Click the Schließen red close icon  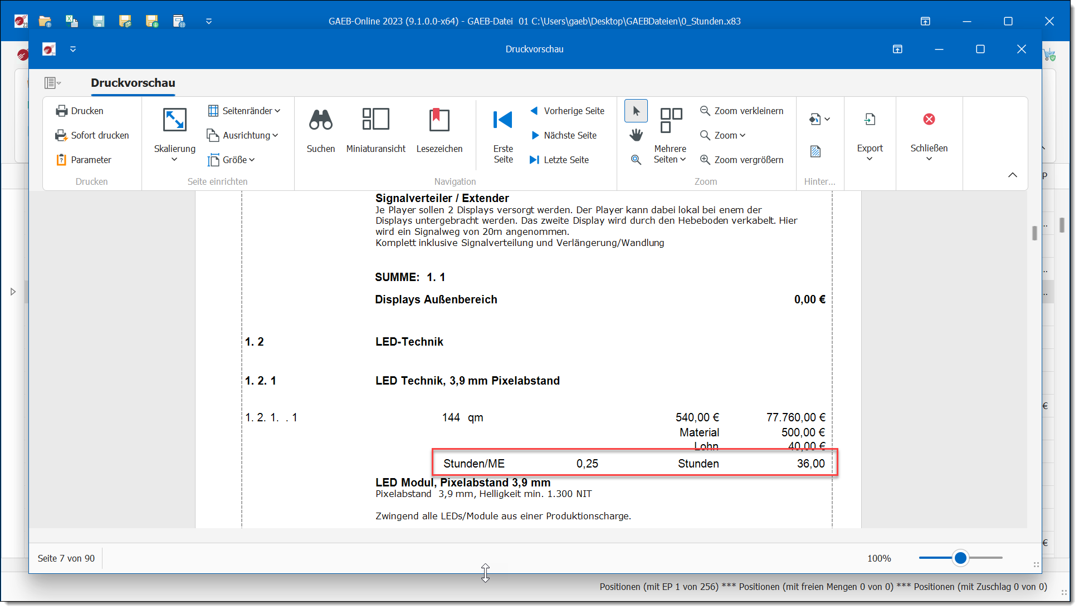(x=929, y=120)
